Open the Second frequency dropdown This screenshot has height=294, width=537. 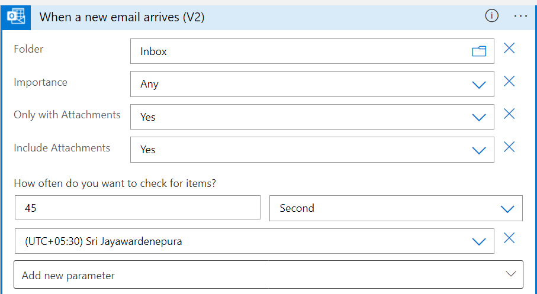[507, 209]
